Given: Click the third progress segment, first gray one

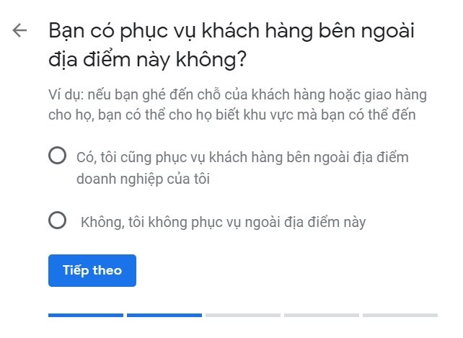Looking at the screenshot, I should click(242, 315).
